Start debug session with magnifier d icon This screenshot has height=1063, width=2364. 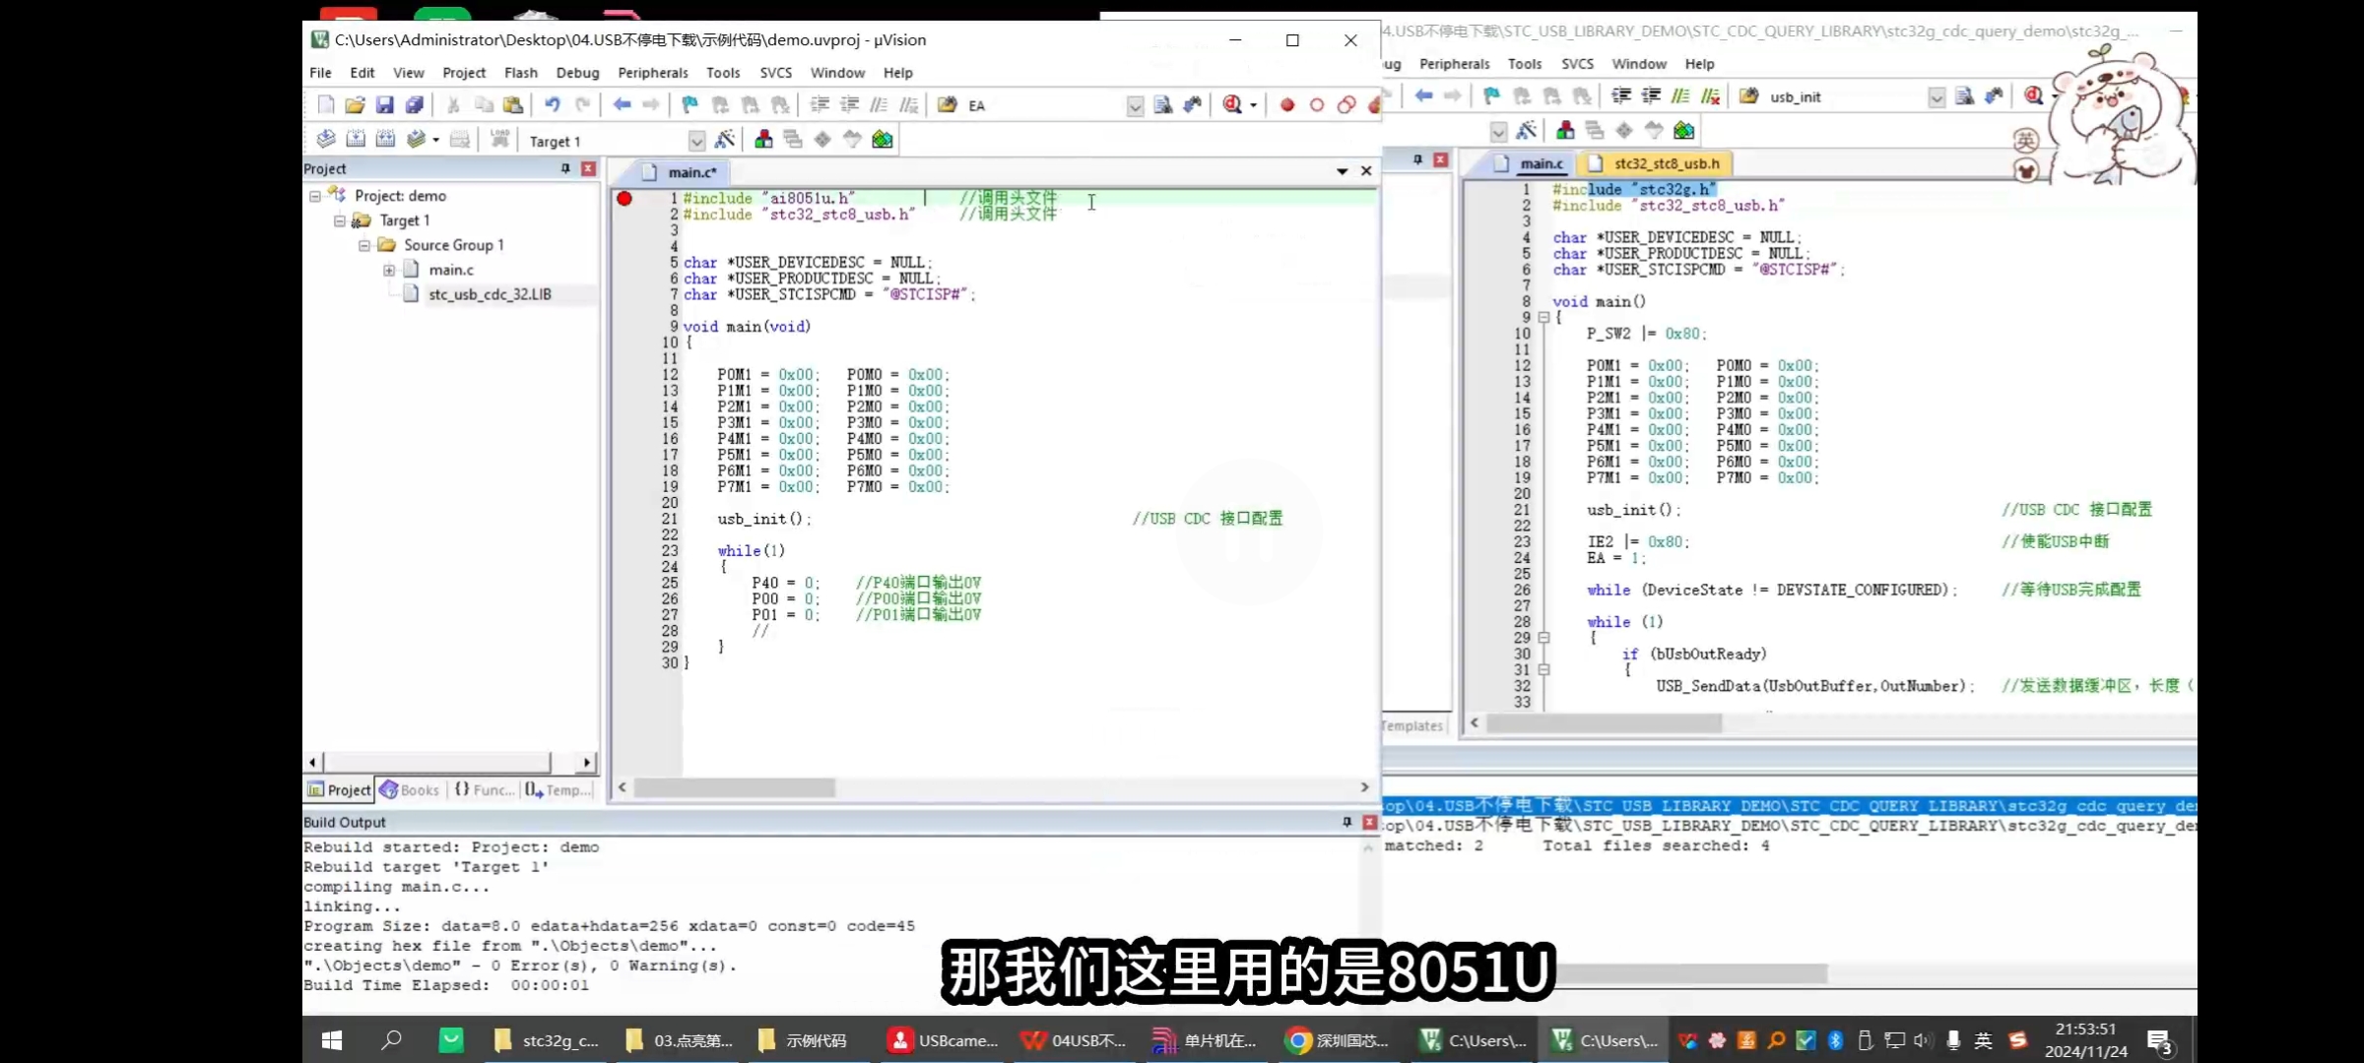(x=1232, y=104)
